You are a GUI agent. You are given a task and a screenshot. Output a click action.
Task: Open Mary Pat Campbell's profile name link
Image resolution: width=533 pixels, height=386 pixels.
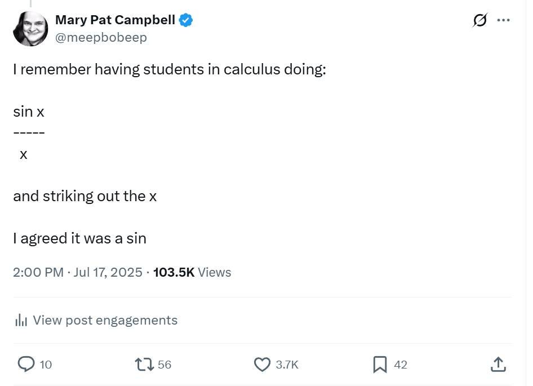click(115, 20)
